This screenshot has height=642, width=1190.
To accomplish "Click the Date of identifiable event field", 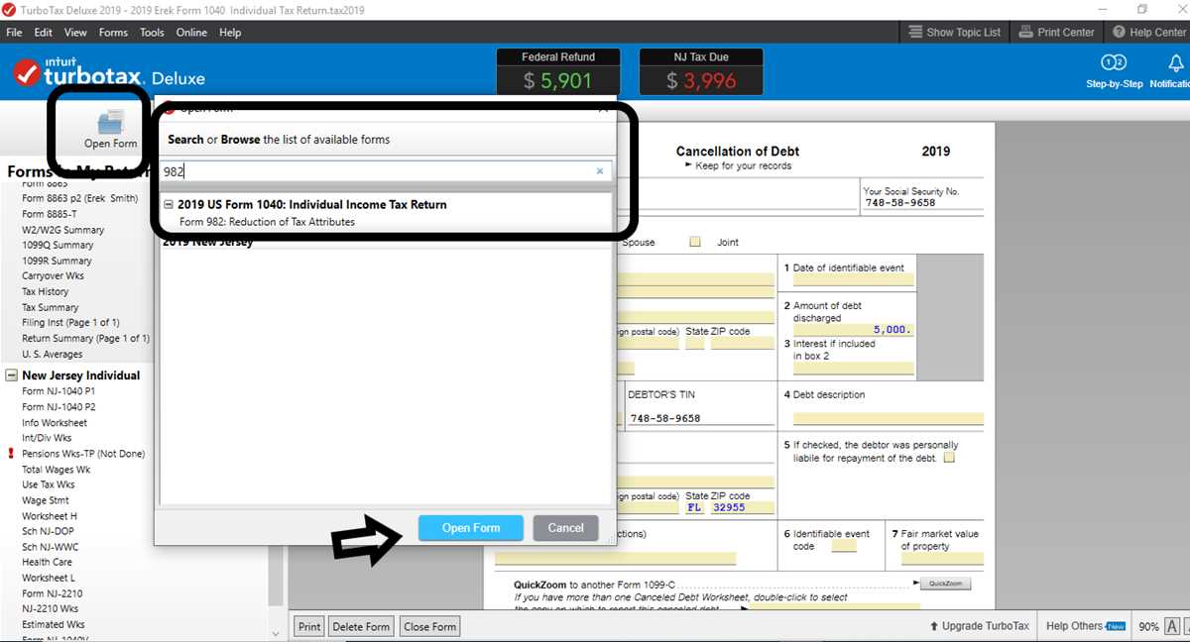I will click(853, 280).
